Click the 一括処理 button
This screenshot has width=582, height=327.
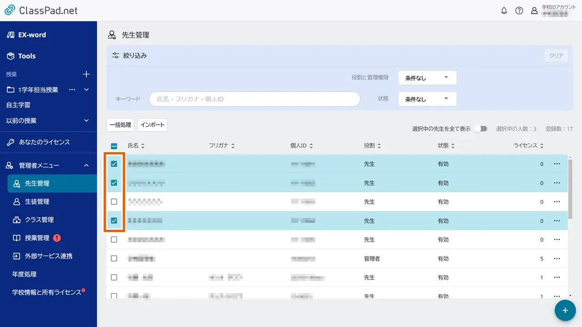pyautogui.click(x=120, y=124)
